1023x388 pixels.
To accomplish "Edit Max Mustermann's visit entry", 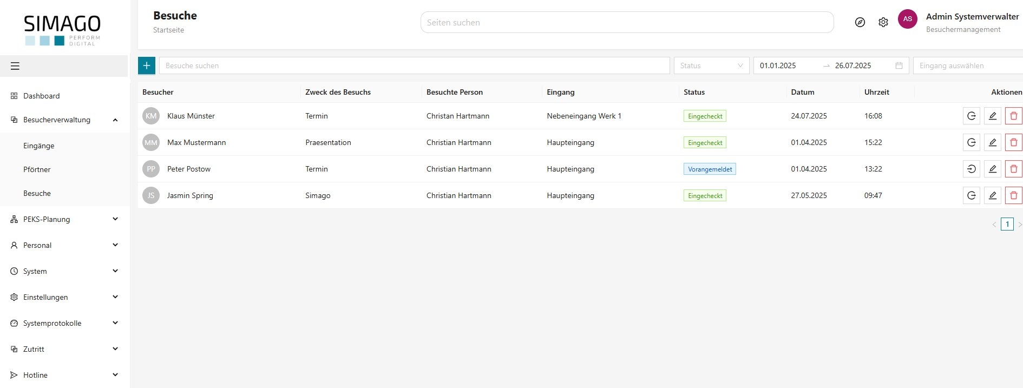I will tap(992, 142).
